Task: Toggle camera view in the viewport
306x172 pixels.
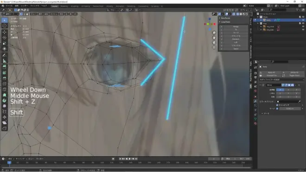Action: (214, 42)
